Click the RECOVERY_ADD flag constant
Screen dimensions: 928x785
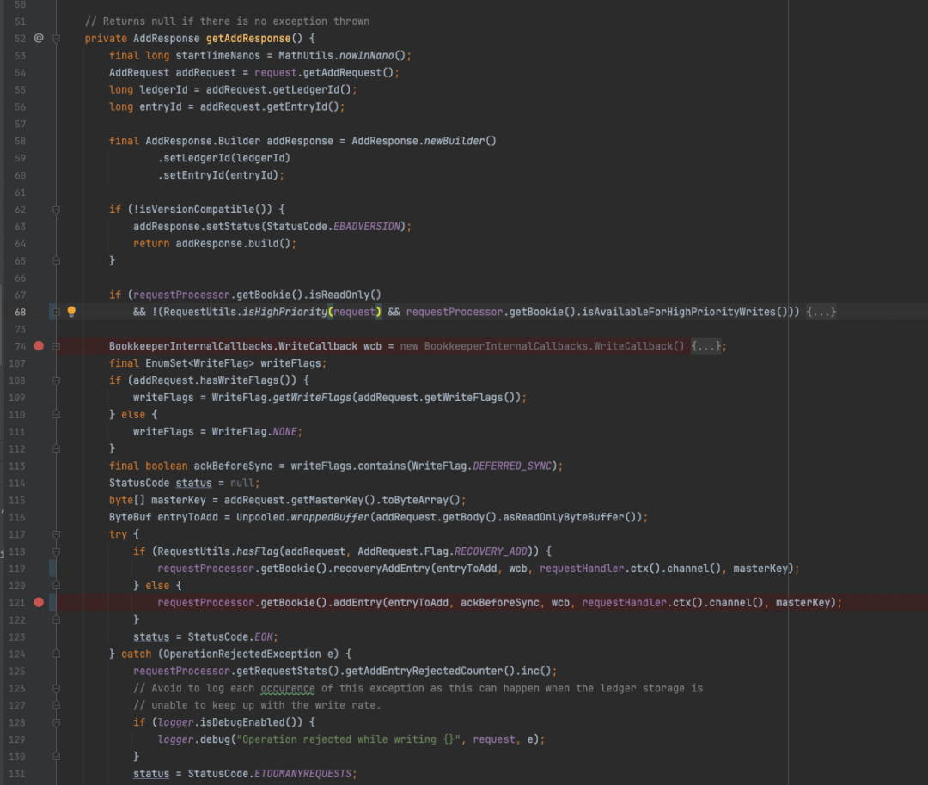491,551
